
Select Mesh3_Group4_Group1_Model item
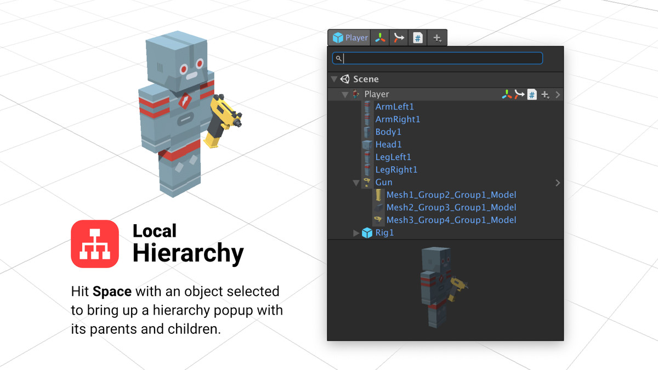[451, 220]
